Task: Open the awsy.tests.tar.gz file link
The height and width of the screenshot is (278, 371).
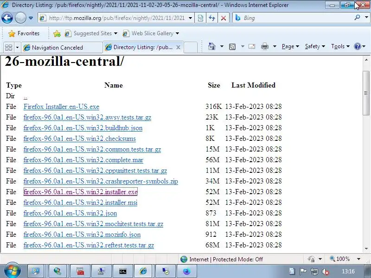Action: point(87,117)
